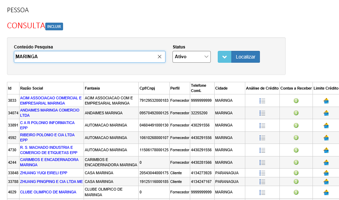Open the ZHUANG YUQI EIRELI EPP record
Viewport: 339px width, 200px height.
point(44,173)
